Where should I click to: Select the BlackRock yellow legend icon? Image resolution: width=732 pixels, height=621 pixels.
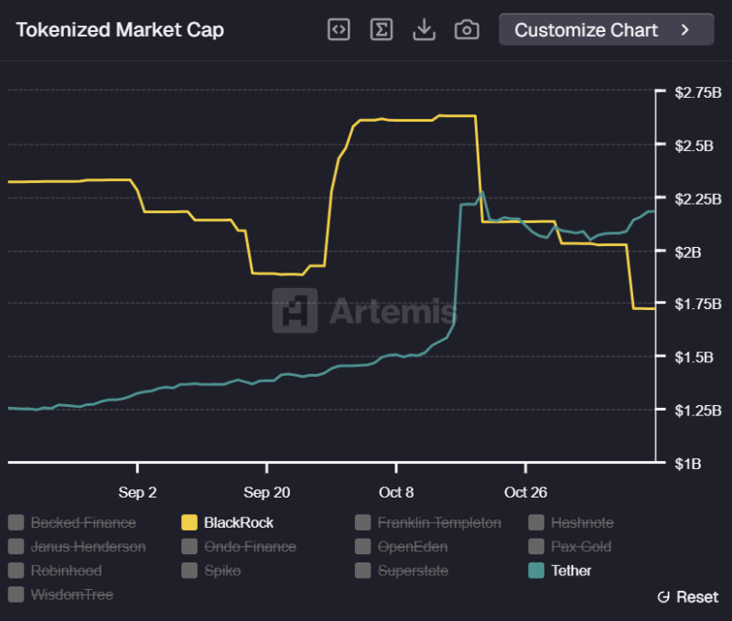pos(191,522)
